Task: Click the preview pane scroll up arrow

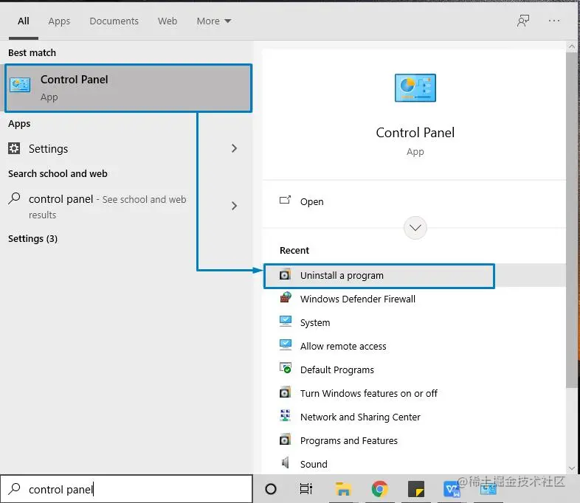Action: (x=571, y=46)
